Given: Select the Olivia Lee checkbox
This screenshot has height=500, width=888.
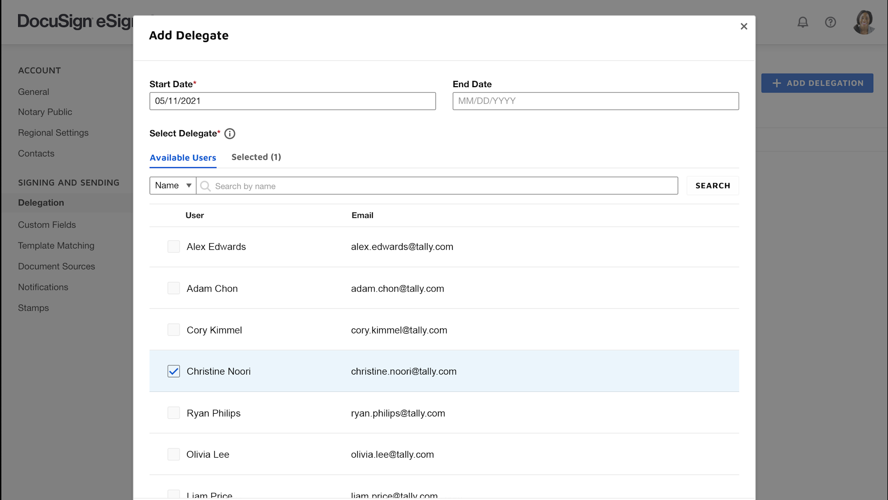Looking at the screenshot, I should (x=173, y=454).
